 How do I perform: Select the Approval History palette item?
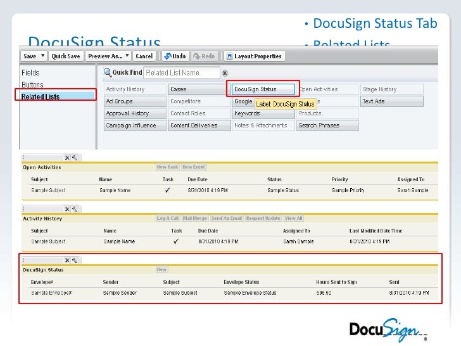pyautogui.click(x=135, y=113)
